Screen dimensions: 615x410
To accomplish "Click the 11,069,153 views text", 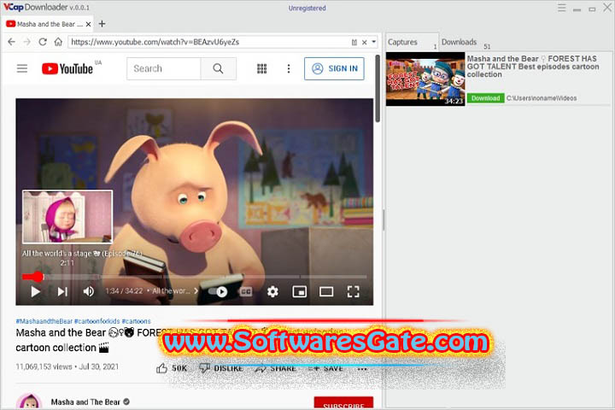I will pyautogui.click(x=44, y=366).
